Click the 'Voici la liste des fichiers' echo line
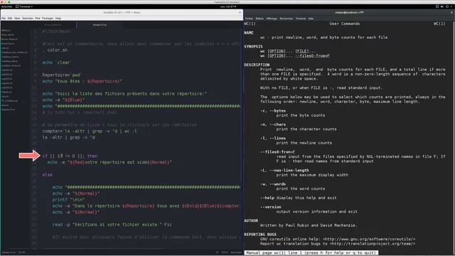 124,94
